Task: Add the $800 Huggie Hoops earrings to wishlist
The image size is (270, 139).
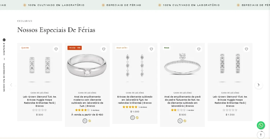Action: pyautogui.click(x=56, y=49)
